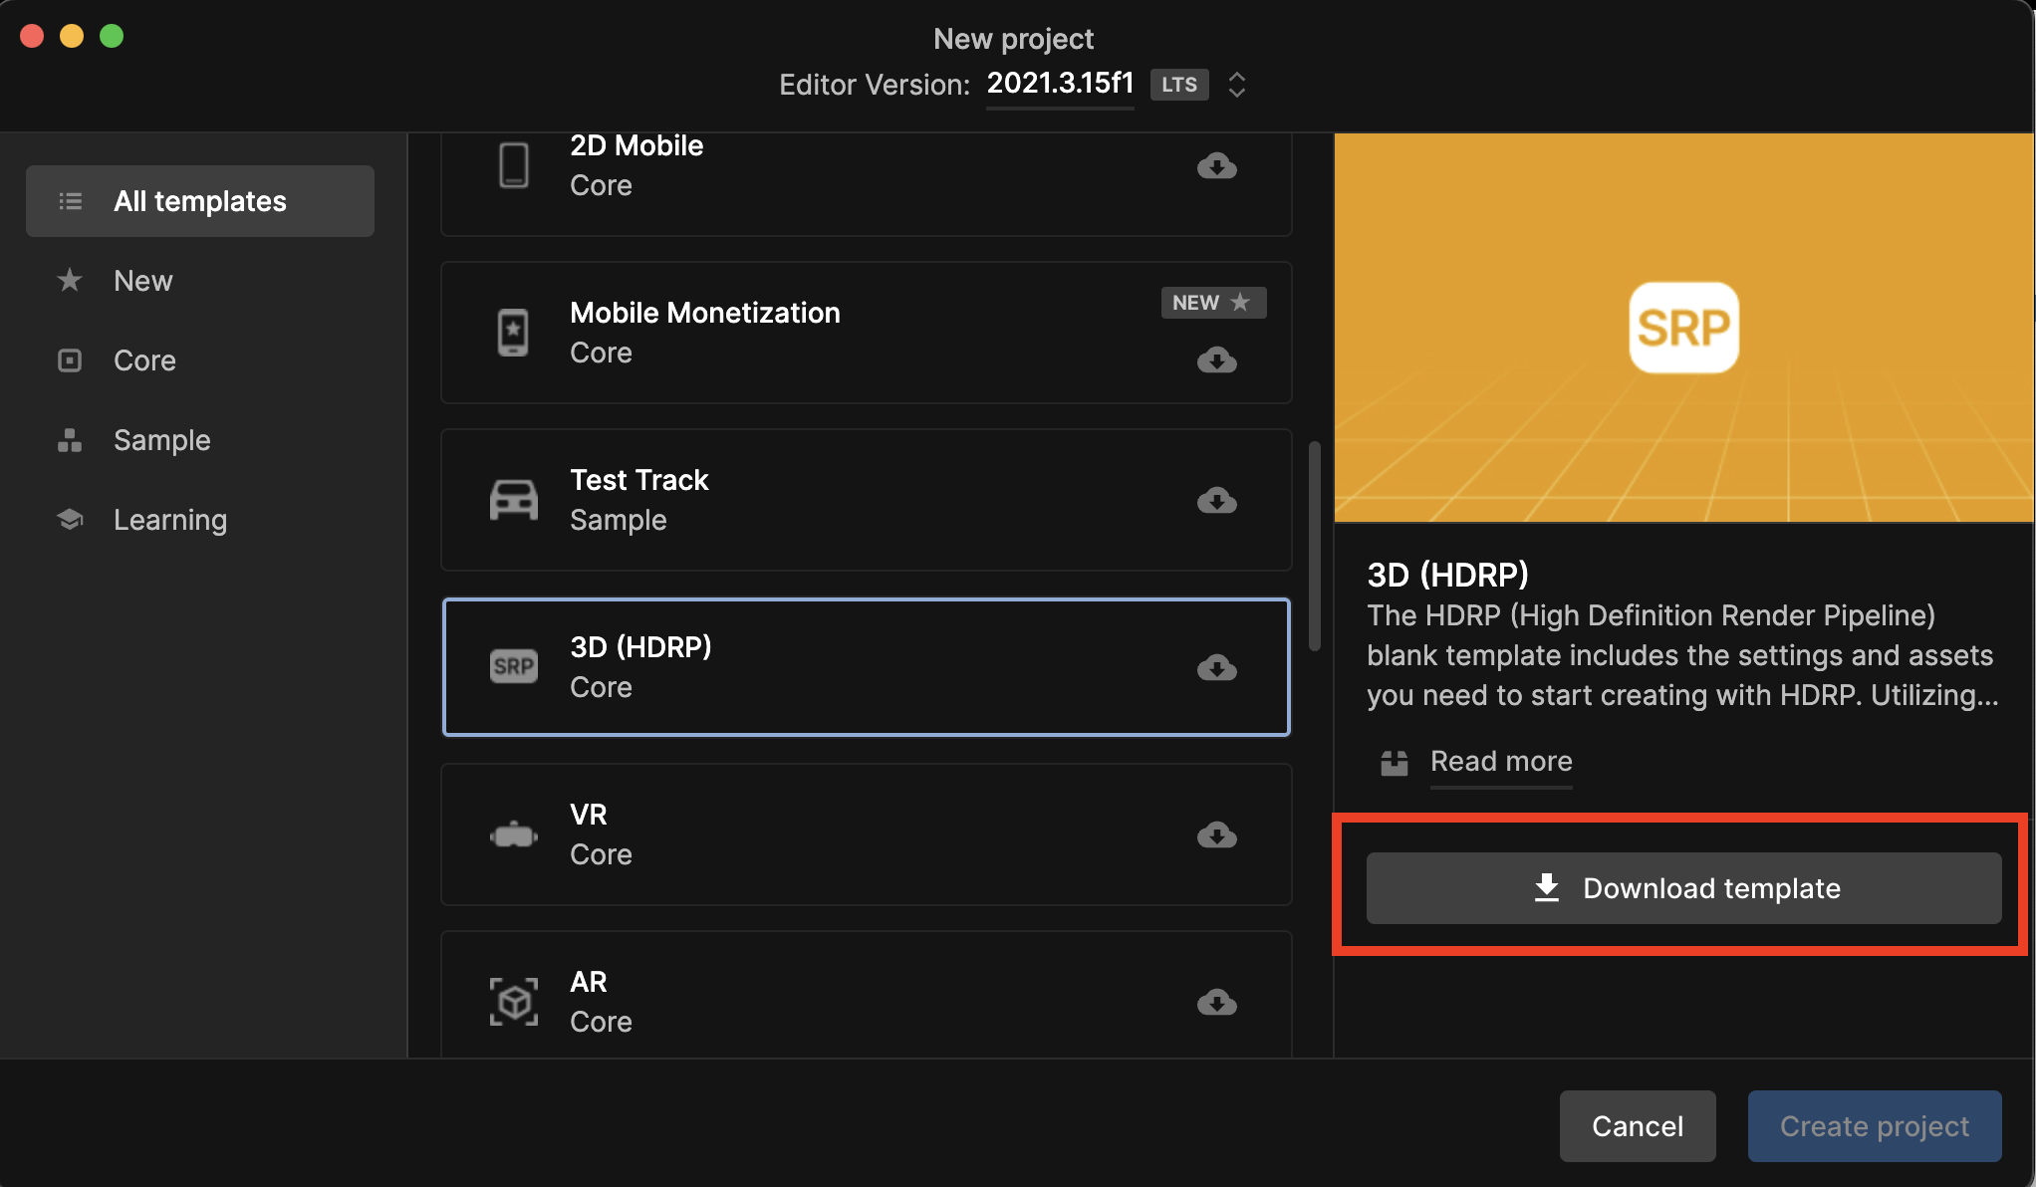
Task: Click the star icon next to New
Action: (x=70, y=280)
